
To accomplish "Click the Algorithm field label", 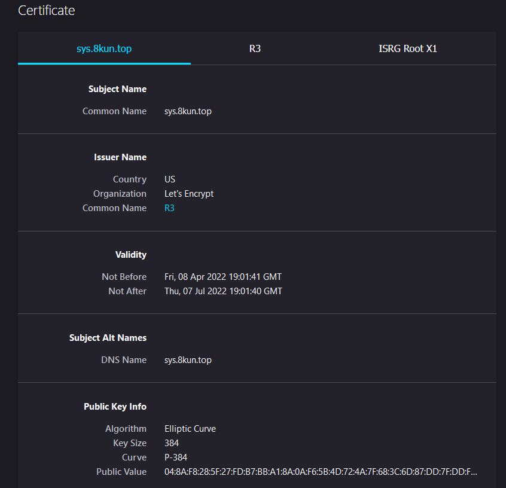I will click(126, 429).
